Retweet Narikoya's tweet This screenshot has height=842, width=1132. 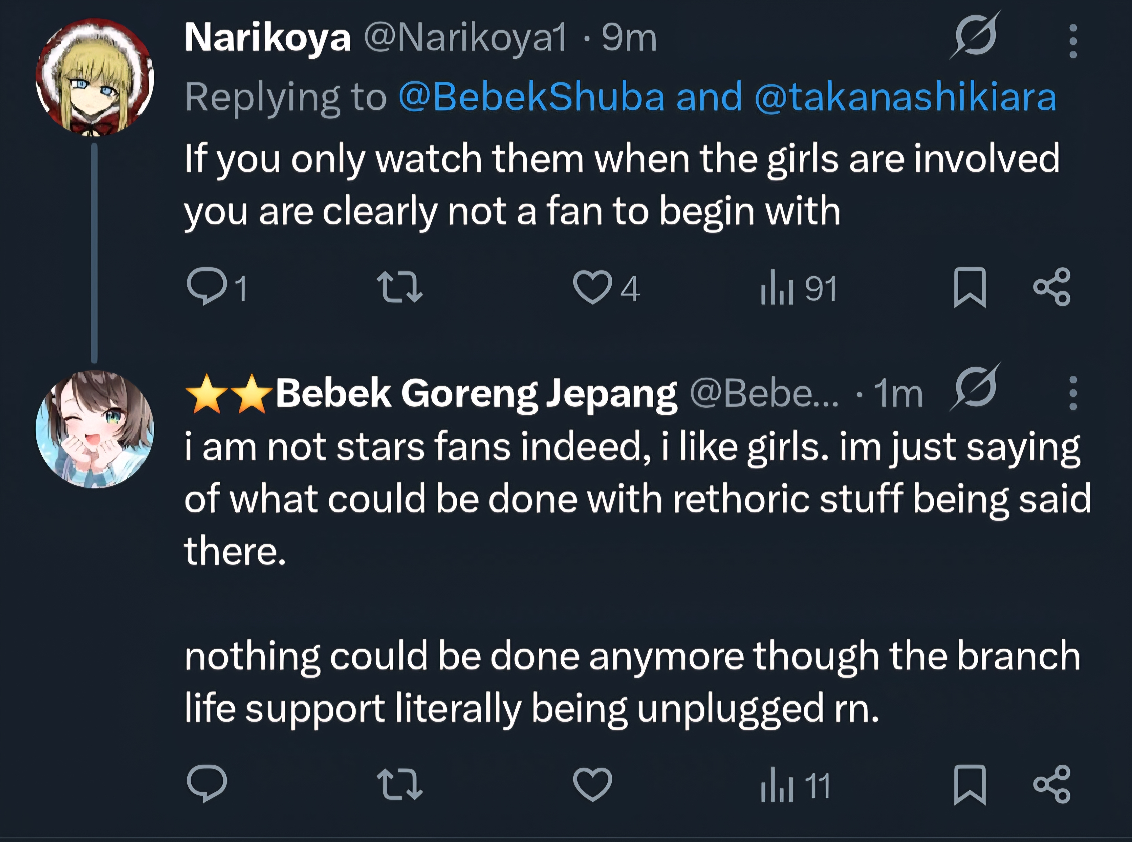tap(399, 287)
